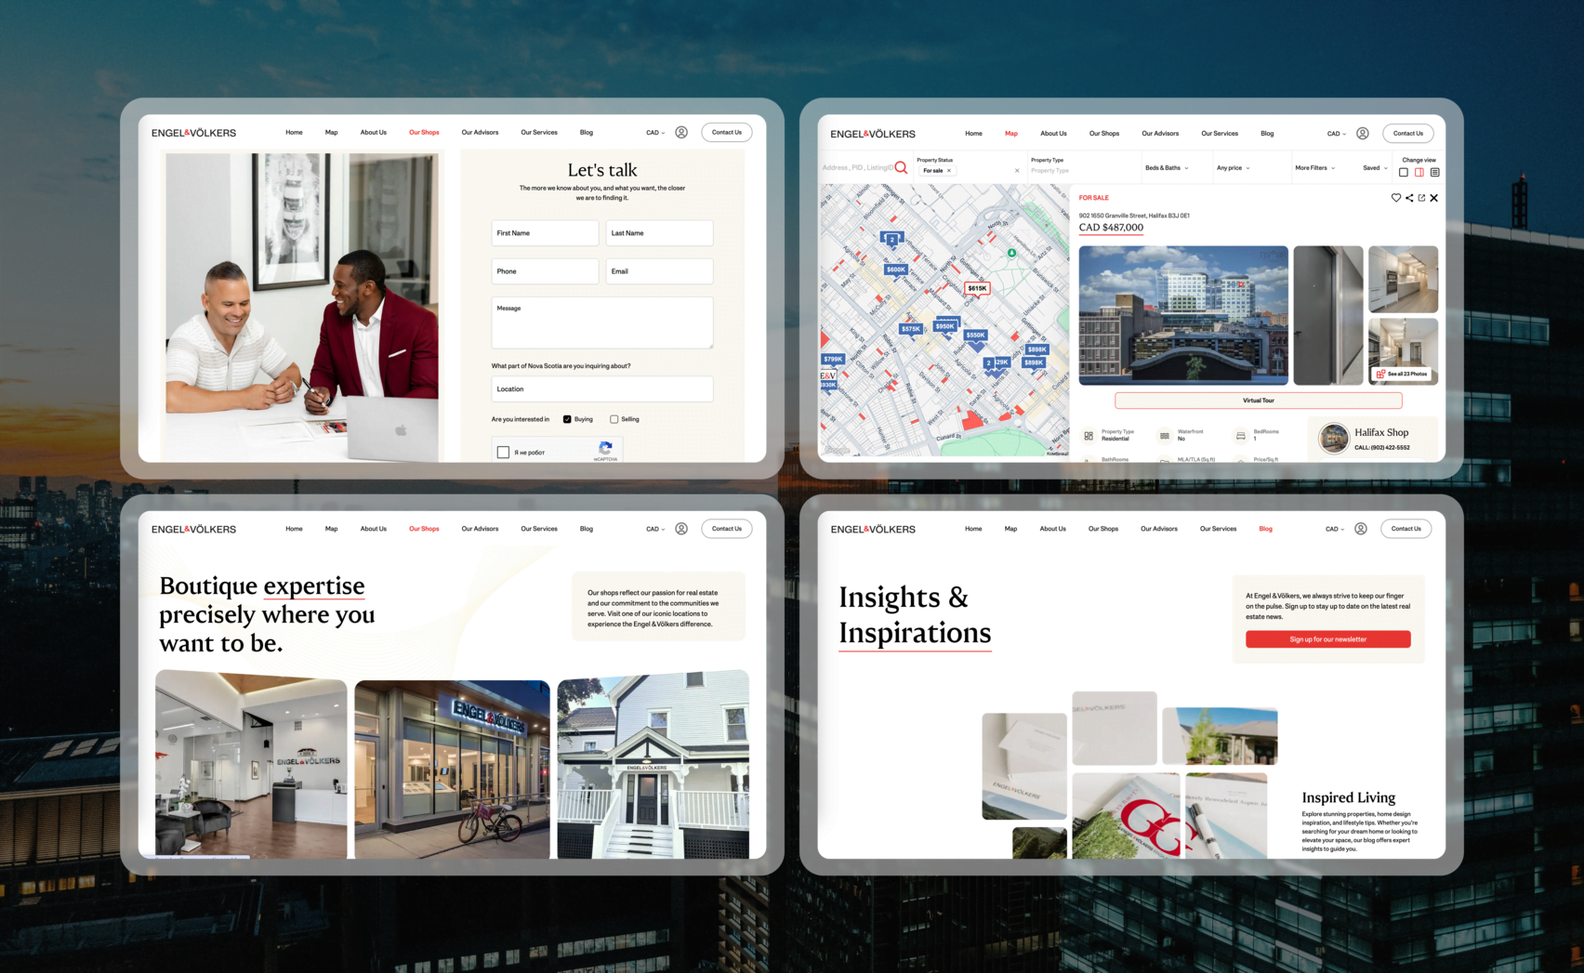Check the Selling checkbox

[614, 419]
